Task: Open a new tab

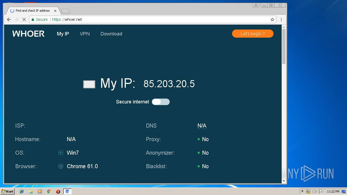Action: 65,11
